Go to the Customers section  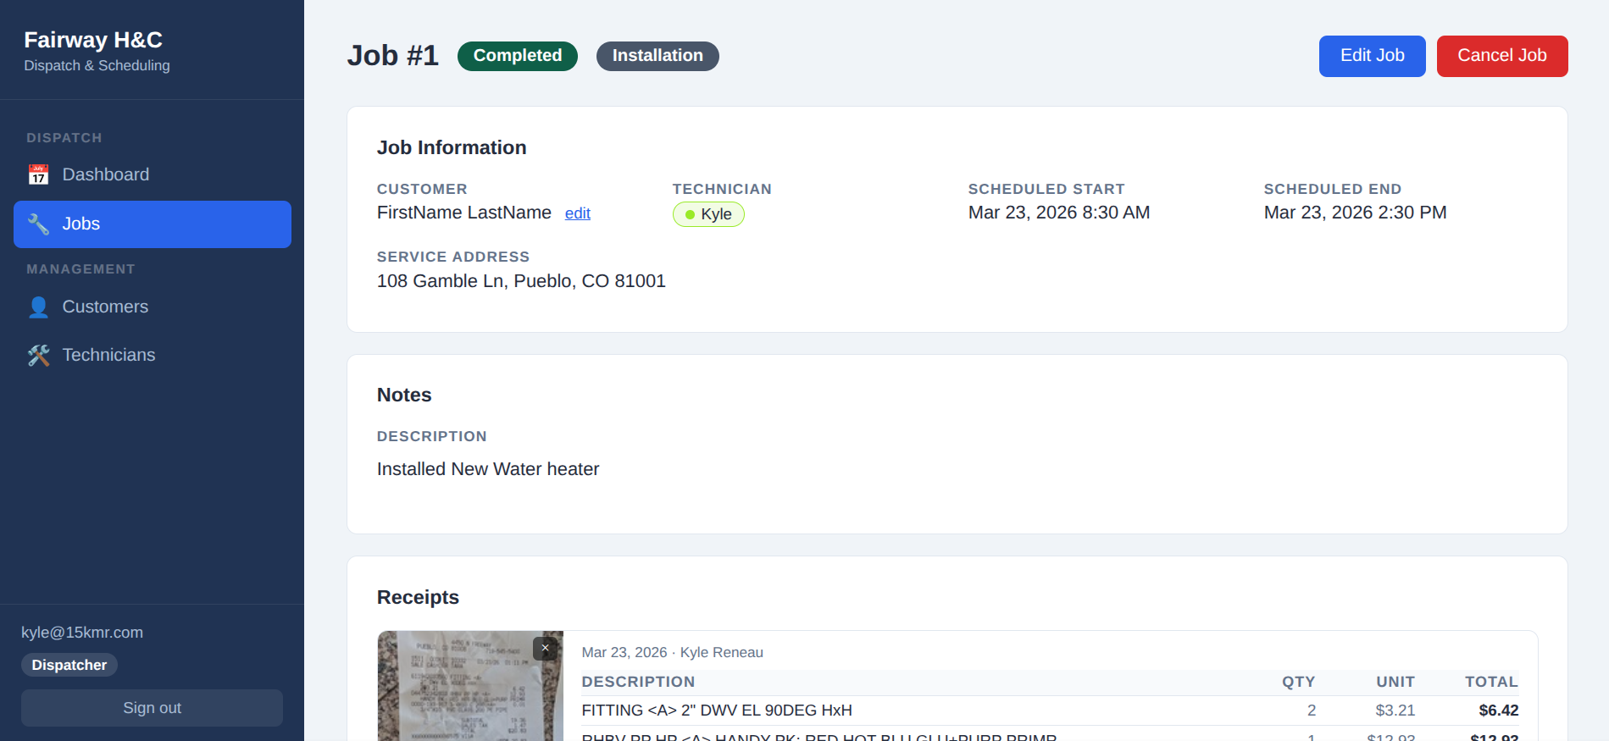point(105,307)
